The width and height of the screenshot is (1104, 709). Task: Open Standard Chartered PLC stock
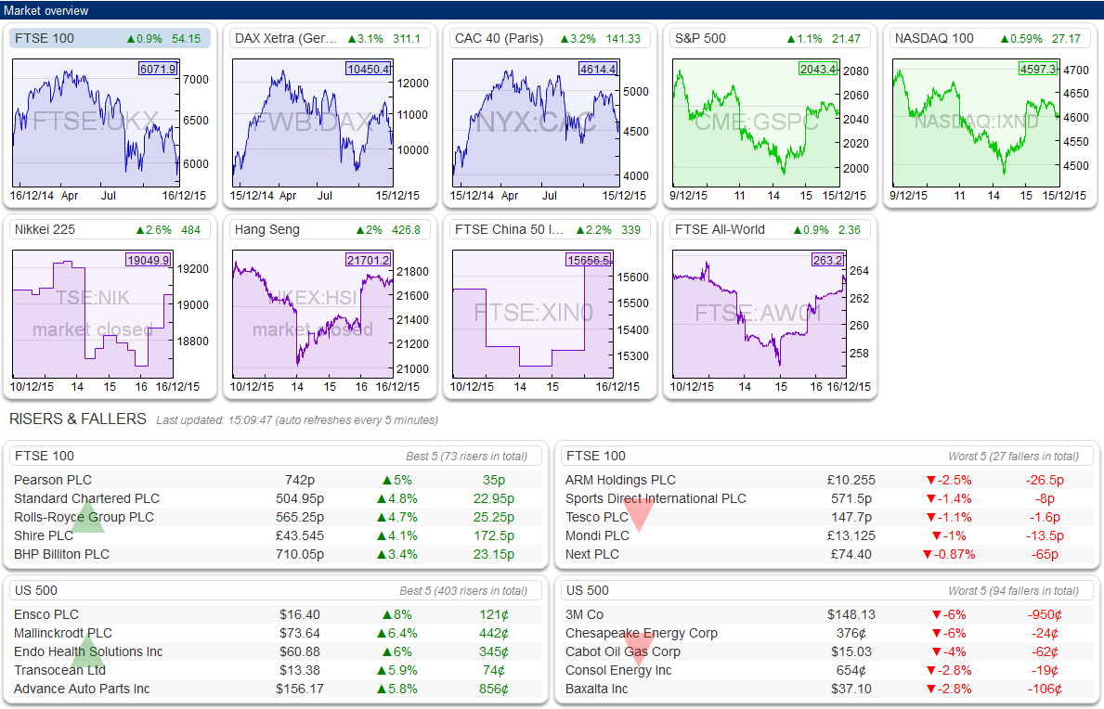(86, 498)
